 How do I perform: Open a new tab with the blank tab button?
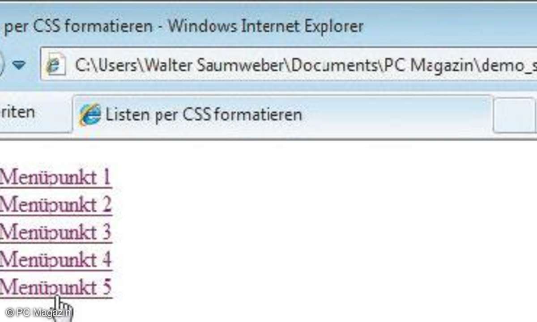pos(515,115)
